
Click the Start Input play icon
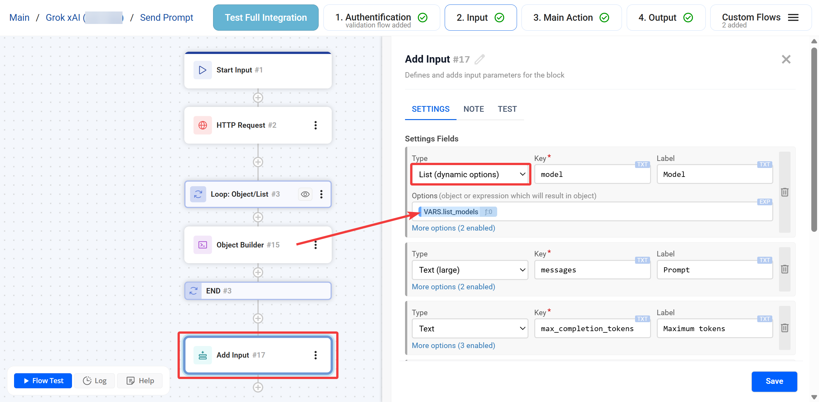(203, 70)
